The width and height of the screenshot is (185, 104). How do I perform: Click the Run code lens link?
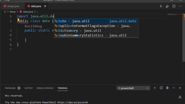tap(27, 26)
